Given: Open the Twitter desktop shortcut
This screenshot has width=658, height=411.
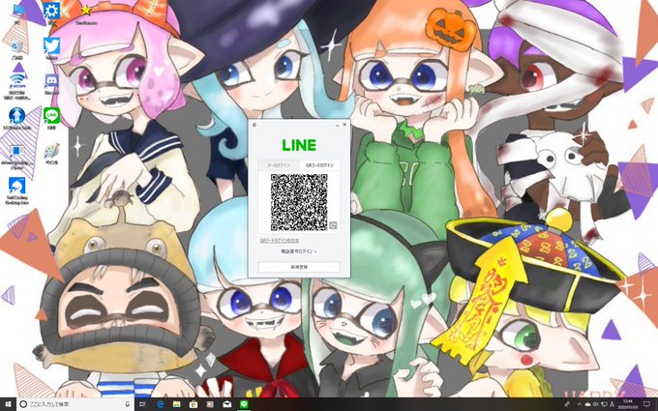Looking at the screenshot, I should point(51,49).
